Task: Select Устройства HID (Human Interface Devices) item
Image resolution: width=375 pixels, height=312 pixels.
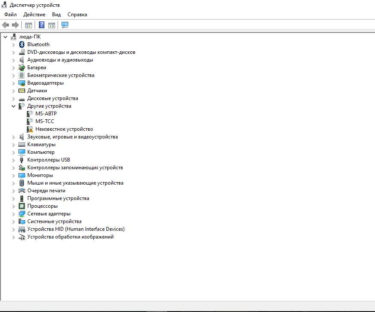Action: tap(76, 229)
